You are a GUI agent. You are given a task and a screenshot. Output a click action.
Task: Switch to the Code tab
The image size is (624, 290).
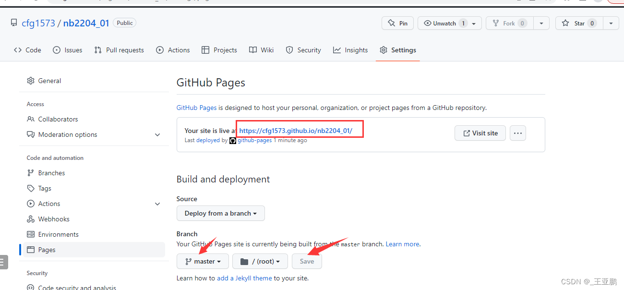pyautogui.click(x=27, y=50)
